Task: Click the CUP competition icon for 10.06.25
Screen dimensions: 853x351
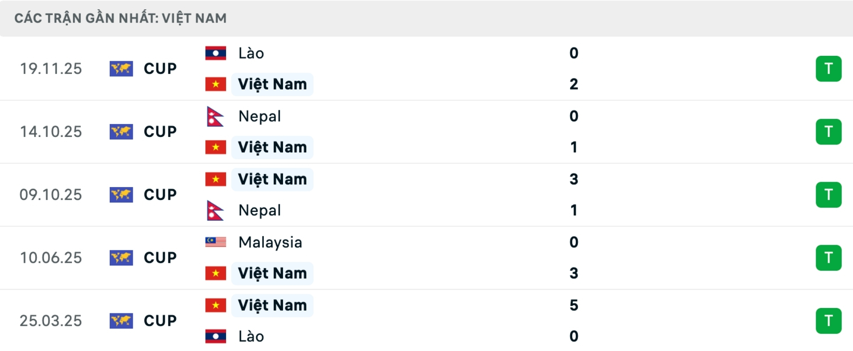Action: pyautogui.click(x=121, y=257)
